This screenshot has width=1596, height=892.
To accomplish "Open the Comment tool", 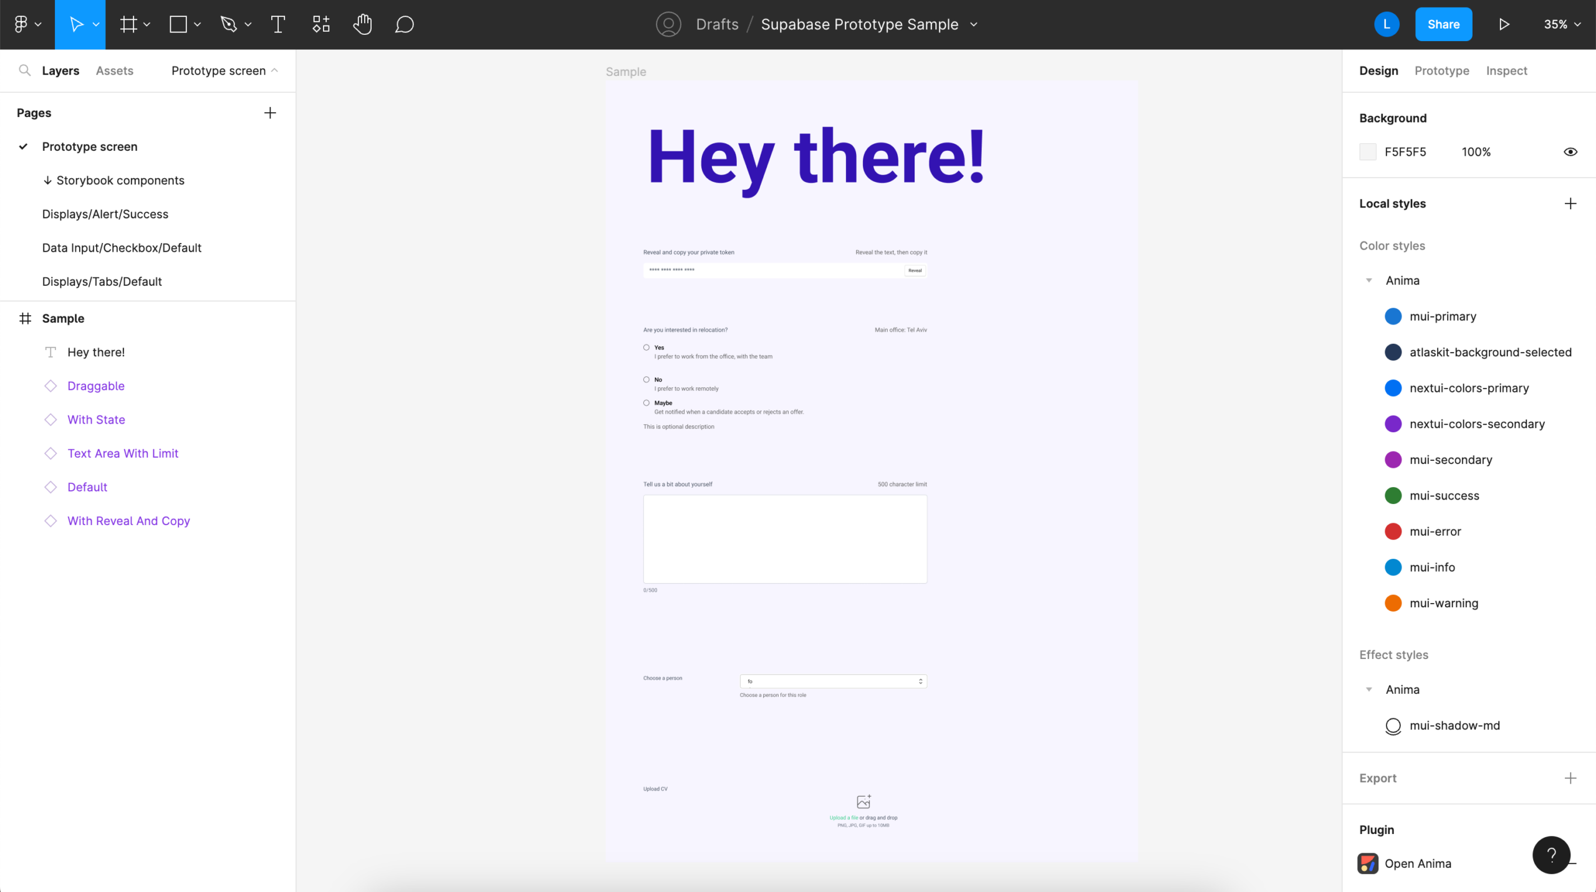I will 405,24.
